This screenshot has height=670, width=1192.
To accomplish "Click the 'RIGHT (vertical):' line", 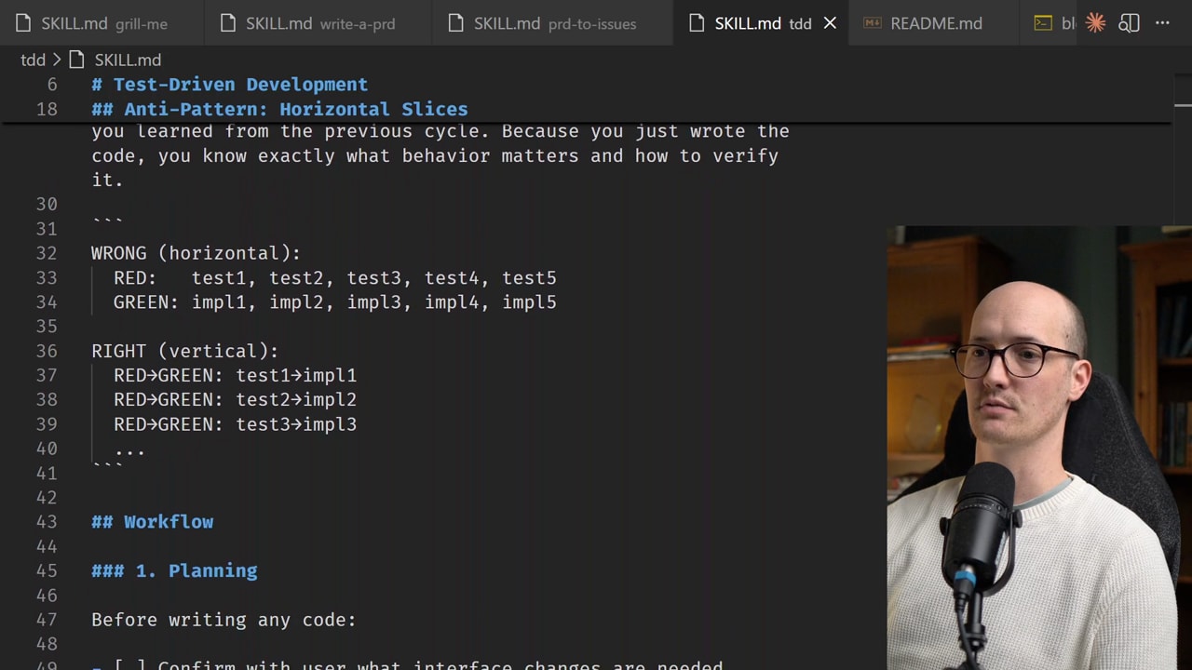I will tap(184, 351).
